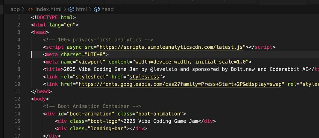Click the "app" breadcrumb segment
Image resolution: width=319 pixels, height=138 pixels.
point(15,9)
